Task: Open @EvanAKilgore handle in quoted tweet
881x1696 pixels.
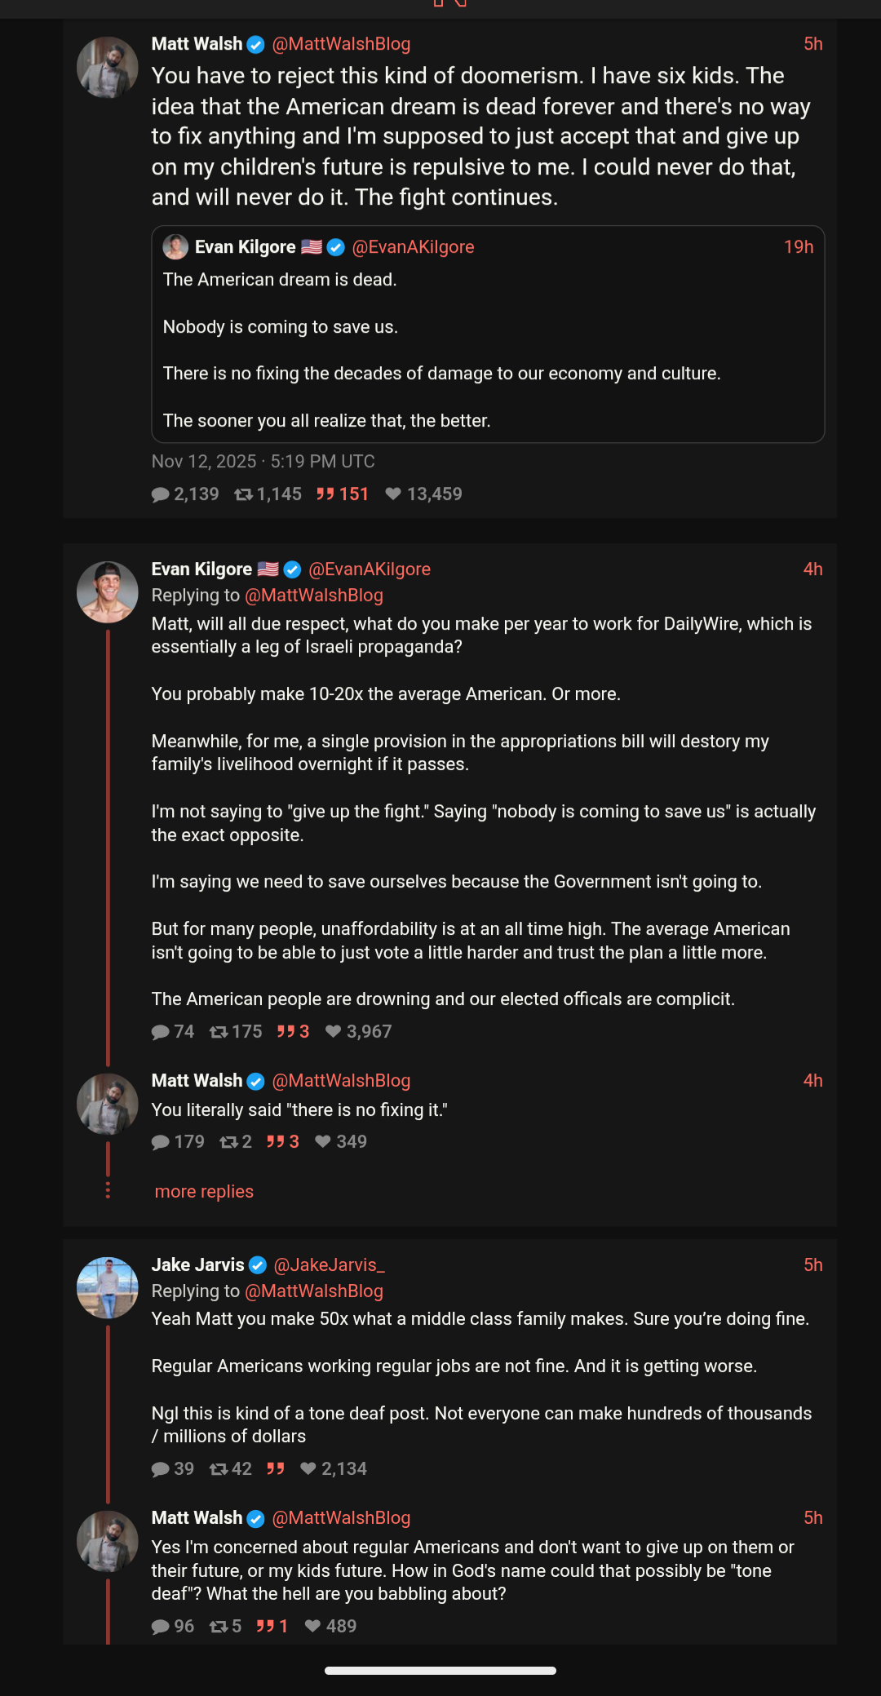Action: click(x=413, y=247)
